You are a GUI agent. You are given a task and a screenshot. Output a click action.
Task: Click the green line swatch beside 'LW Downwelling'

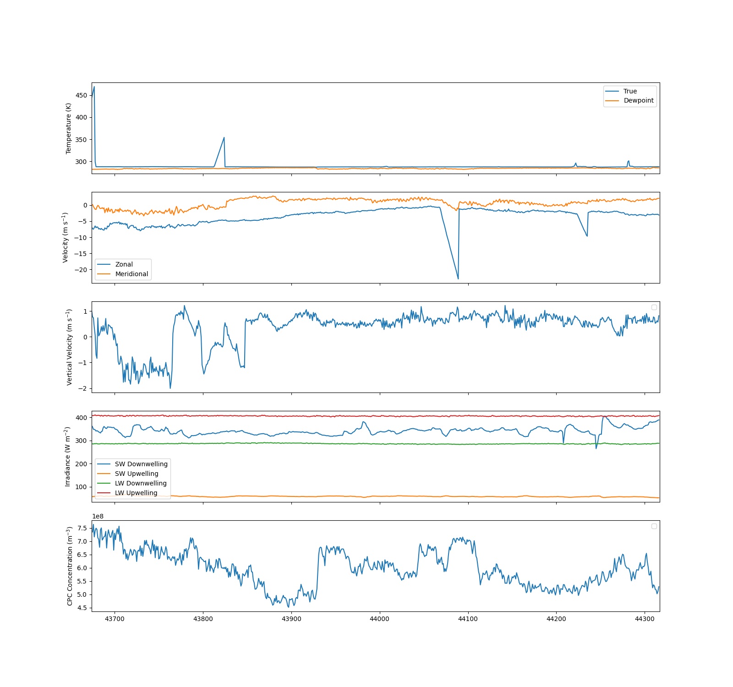point(104,483)
